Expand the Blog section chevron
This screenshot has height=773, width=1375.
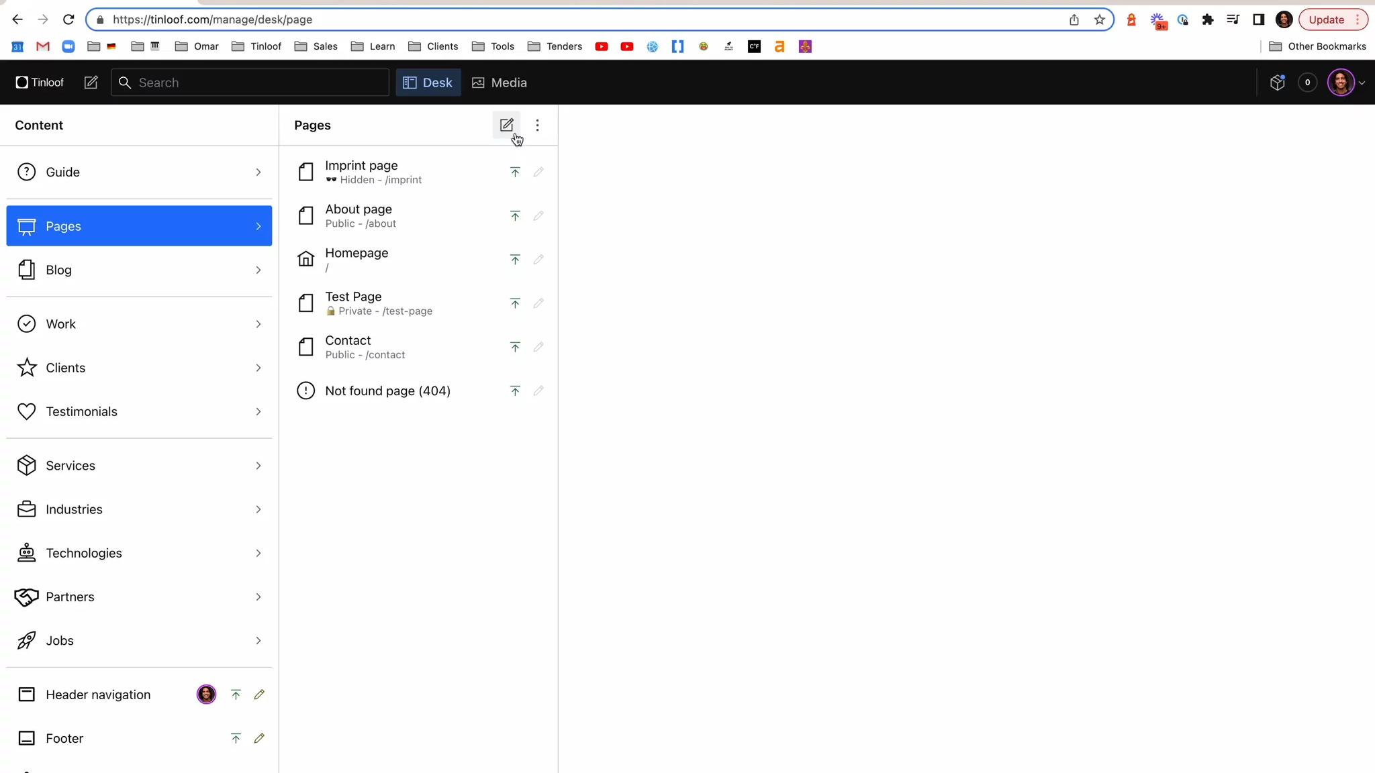click(x=258, y=270)
